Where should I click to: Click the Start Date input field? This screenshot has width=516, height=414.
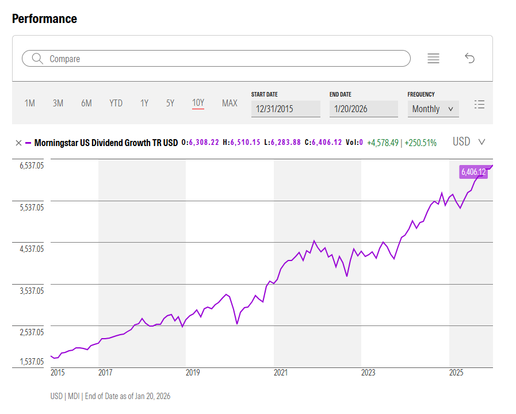pyautogui.click(x=285, y=109)
